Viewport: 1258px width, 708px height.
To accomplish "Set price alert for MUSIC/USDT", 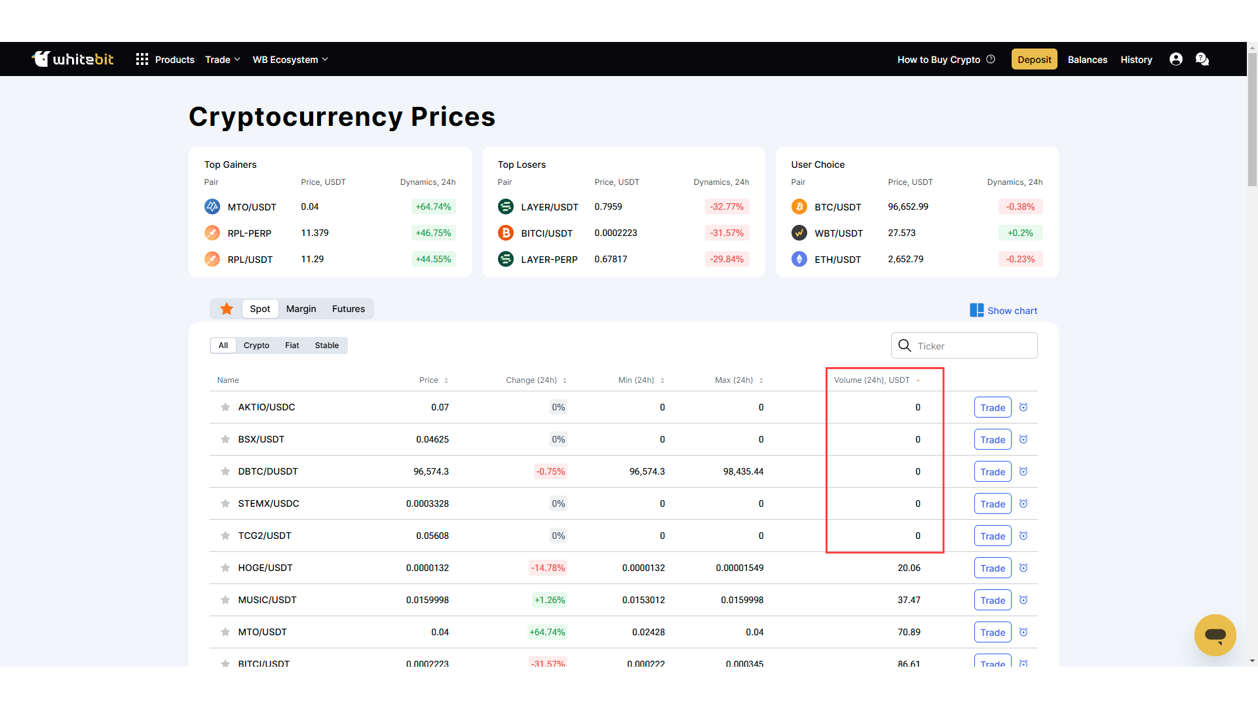I will pos(1023,600).
